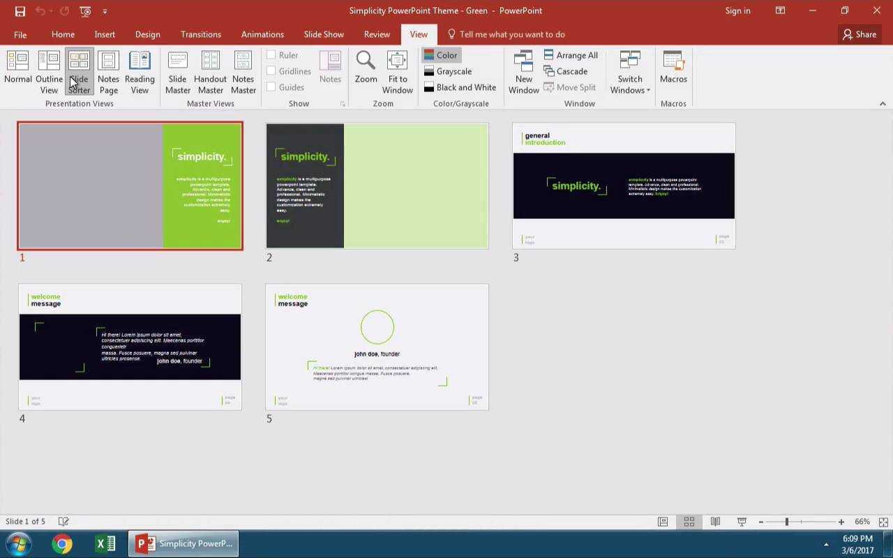Screen dimensions: 893x558
Task: Launch Excel from the taskbar
Action: tap(105, 543)
